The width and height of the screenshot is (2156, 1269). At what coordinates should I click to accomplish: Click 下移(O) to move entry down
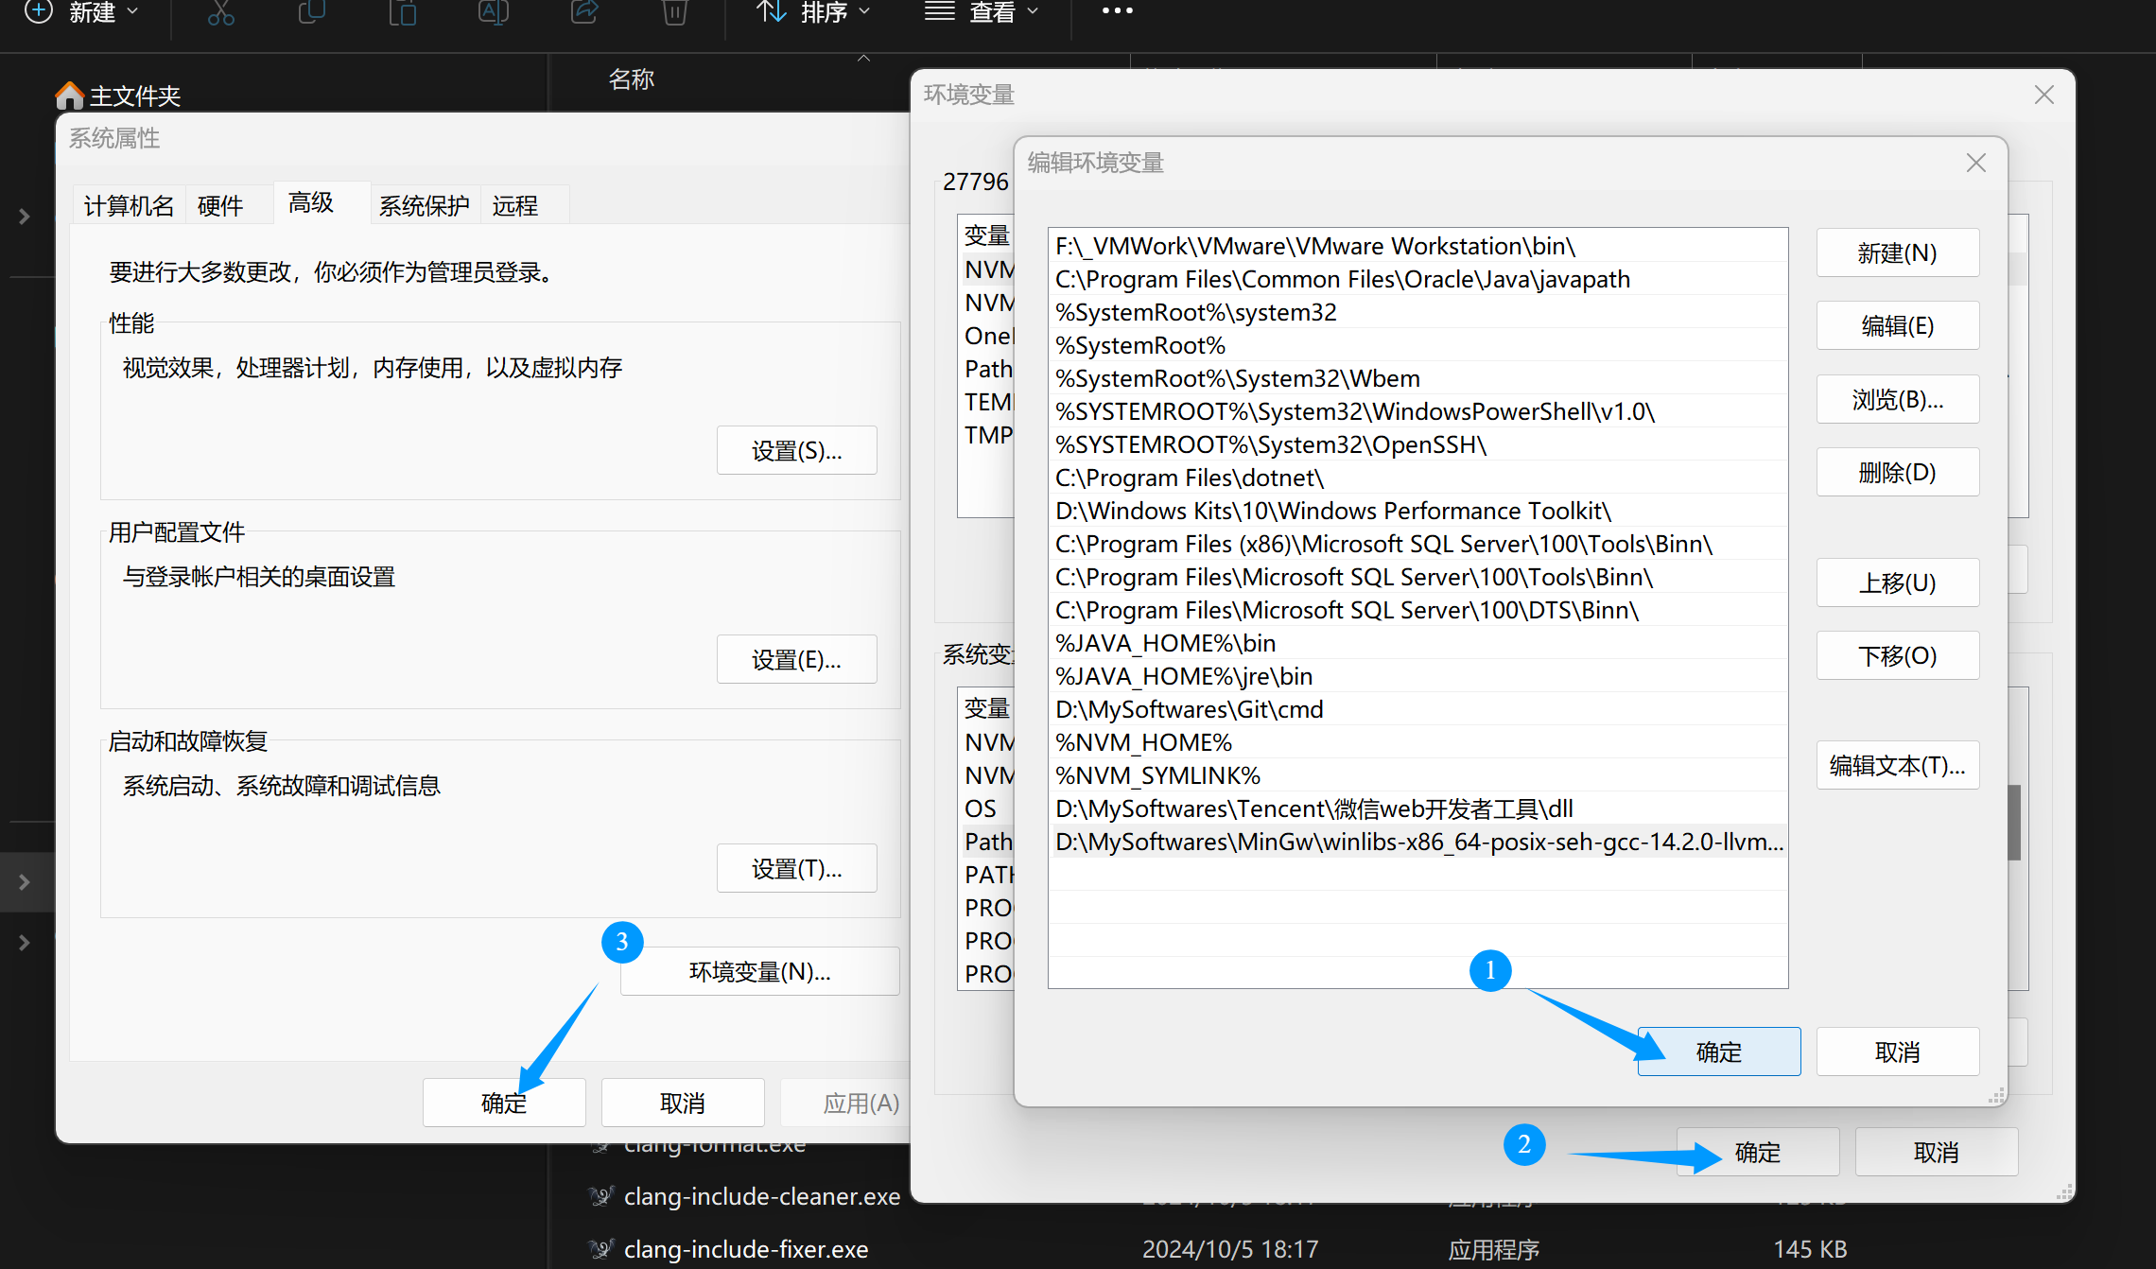(x=1898, y=655)
